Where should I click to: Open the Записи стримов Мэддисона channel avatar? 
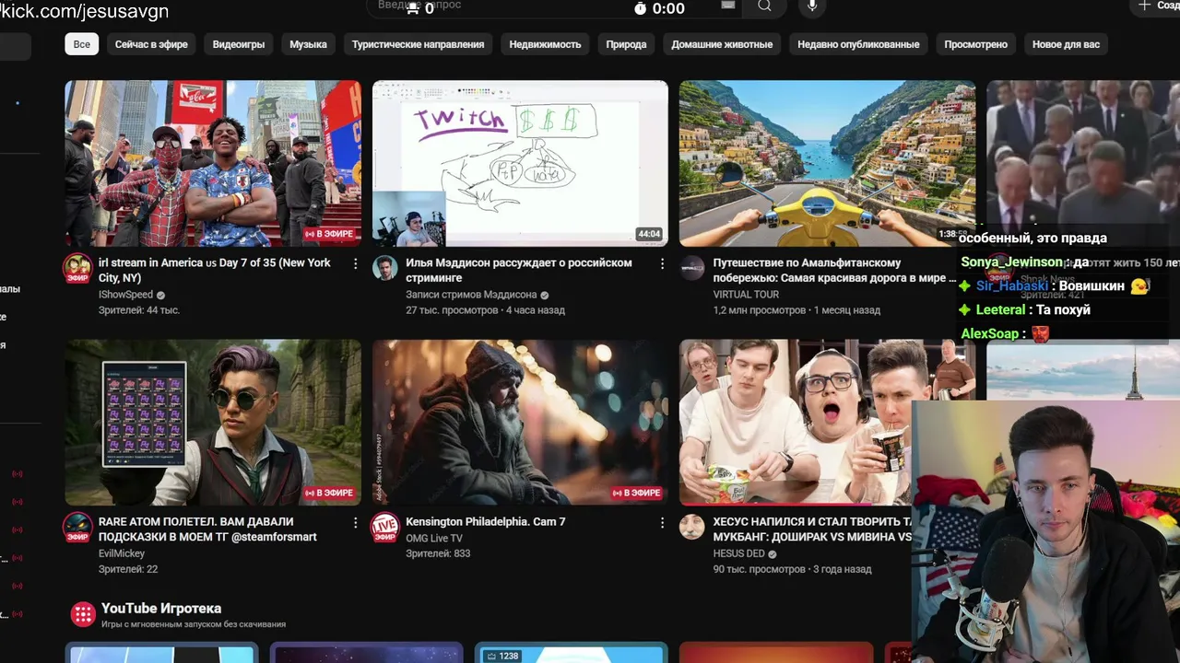tap(384, 268)
